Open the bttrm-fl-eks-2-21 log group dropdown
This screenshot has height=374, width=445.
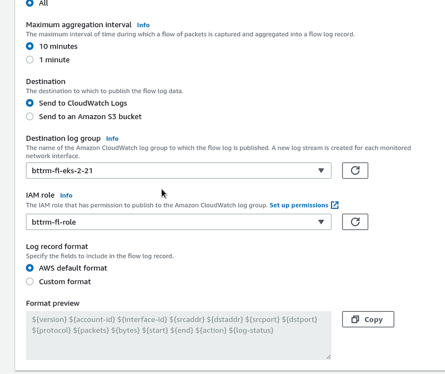(x=179, y=170)
